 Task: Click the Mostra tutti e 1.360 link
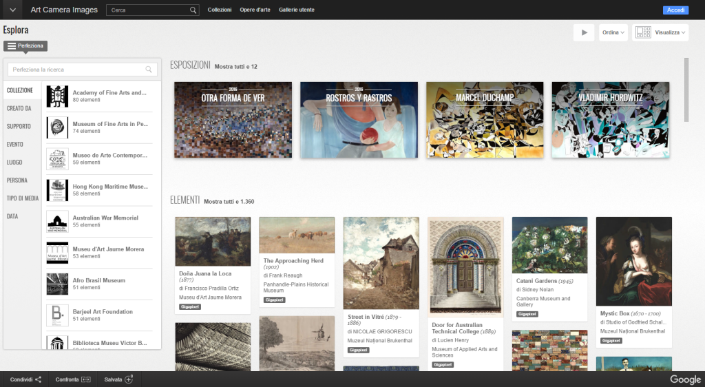click(x=229, y=202)
